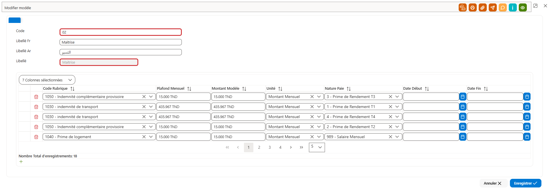548x188 pixels.
Task: Go to page 3 of the table
Action: coord(270,147)
